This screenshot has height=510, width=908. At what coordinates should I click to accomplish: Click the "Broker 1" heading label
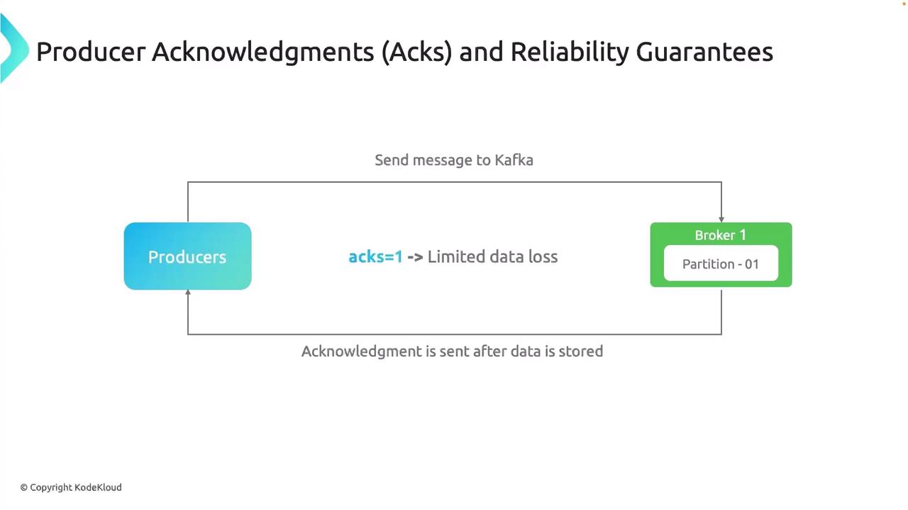pos(720,235)
